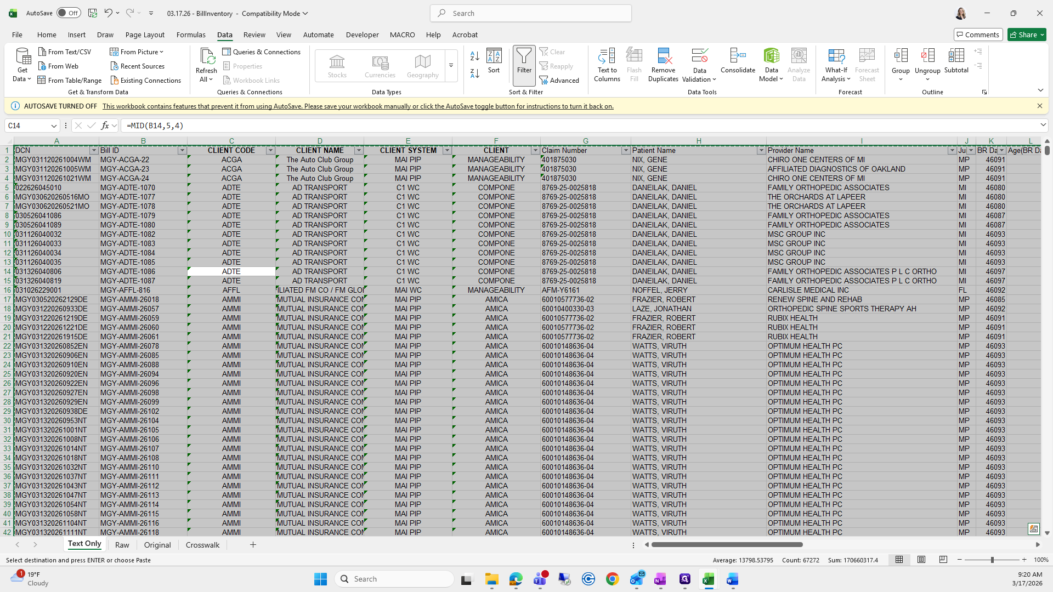The width and height of the screenshot is (1053, 592).
Task: Click the zoom slider handle
Action: 992,560
